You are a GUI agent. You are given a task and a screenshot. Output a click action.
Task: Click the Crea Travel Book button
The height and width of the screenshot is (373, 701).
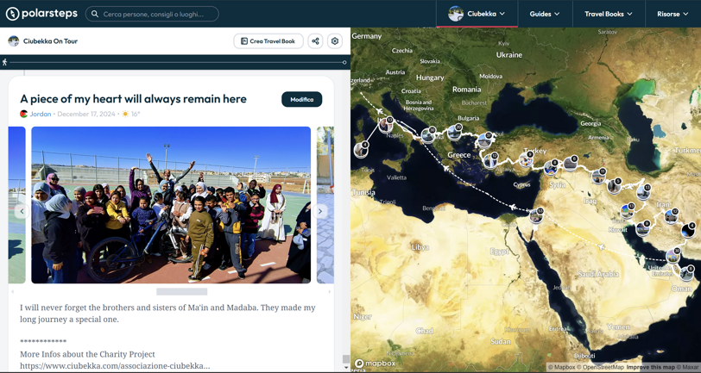coord(268,41)
